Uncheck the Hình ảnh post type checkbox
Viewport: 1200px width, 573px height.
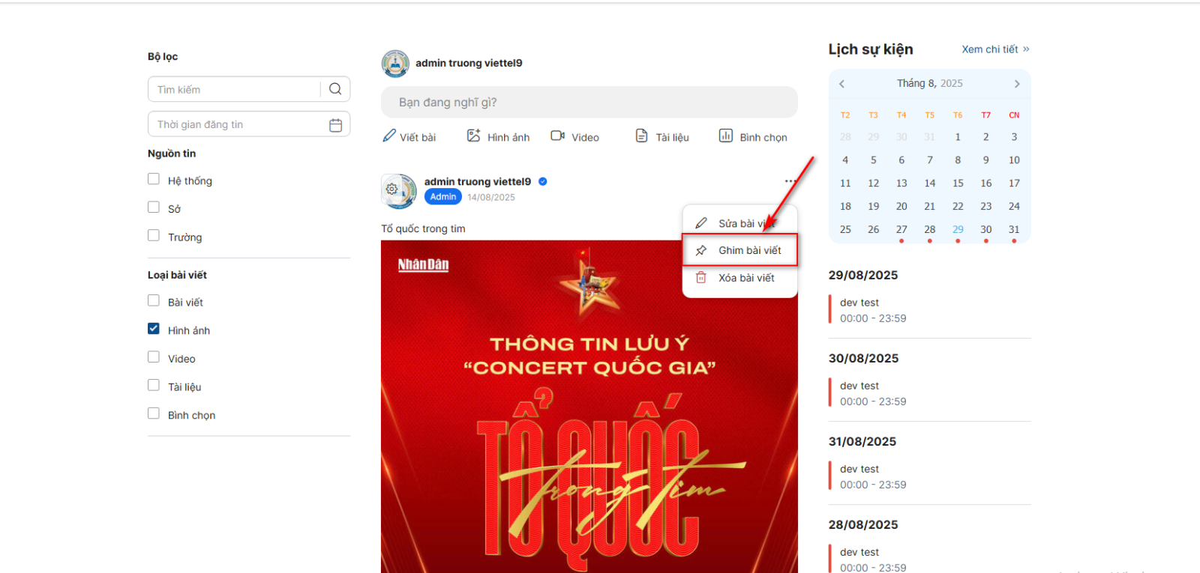coord(154,329)
